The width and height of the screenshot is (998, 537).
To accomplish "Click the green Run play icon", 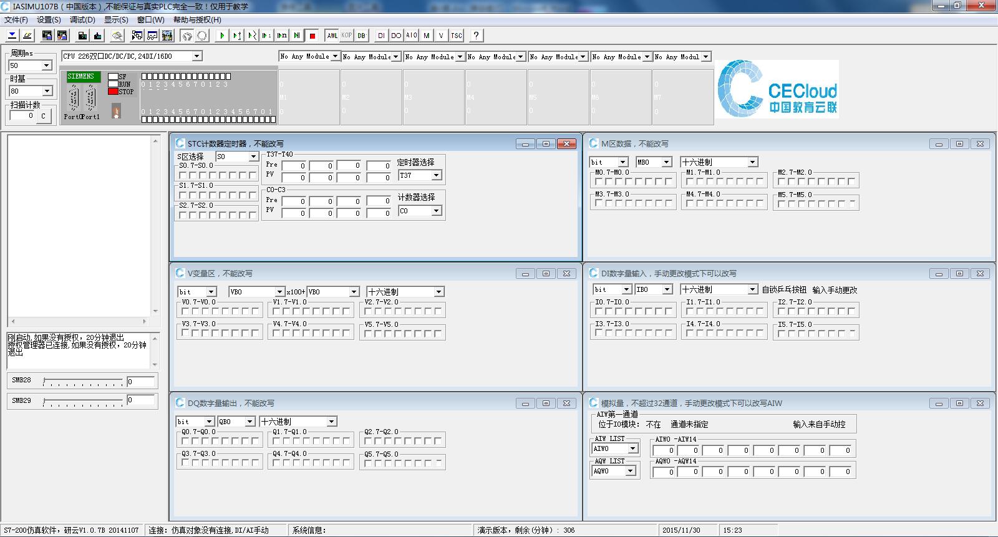I will click(222, 36).
